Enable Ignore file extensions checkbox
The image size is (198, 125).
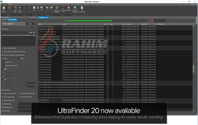(4, 66)
